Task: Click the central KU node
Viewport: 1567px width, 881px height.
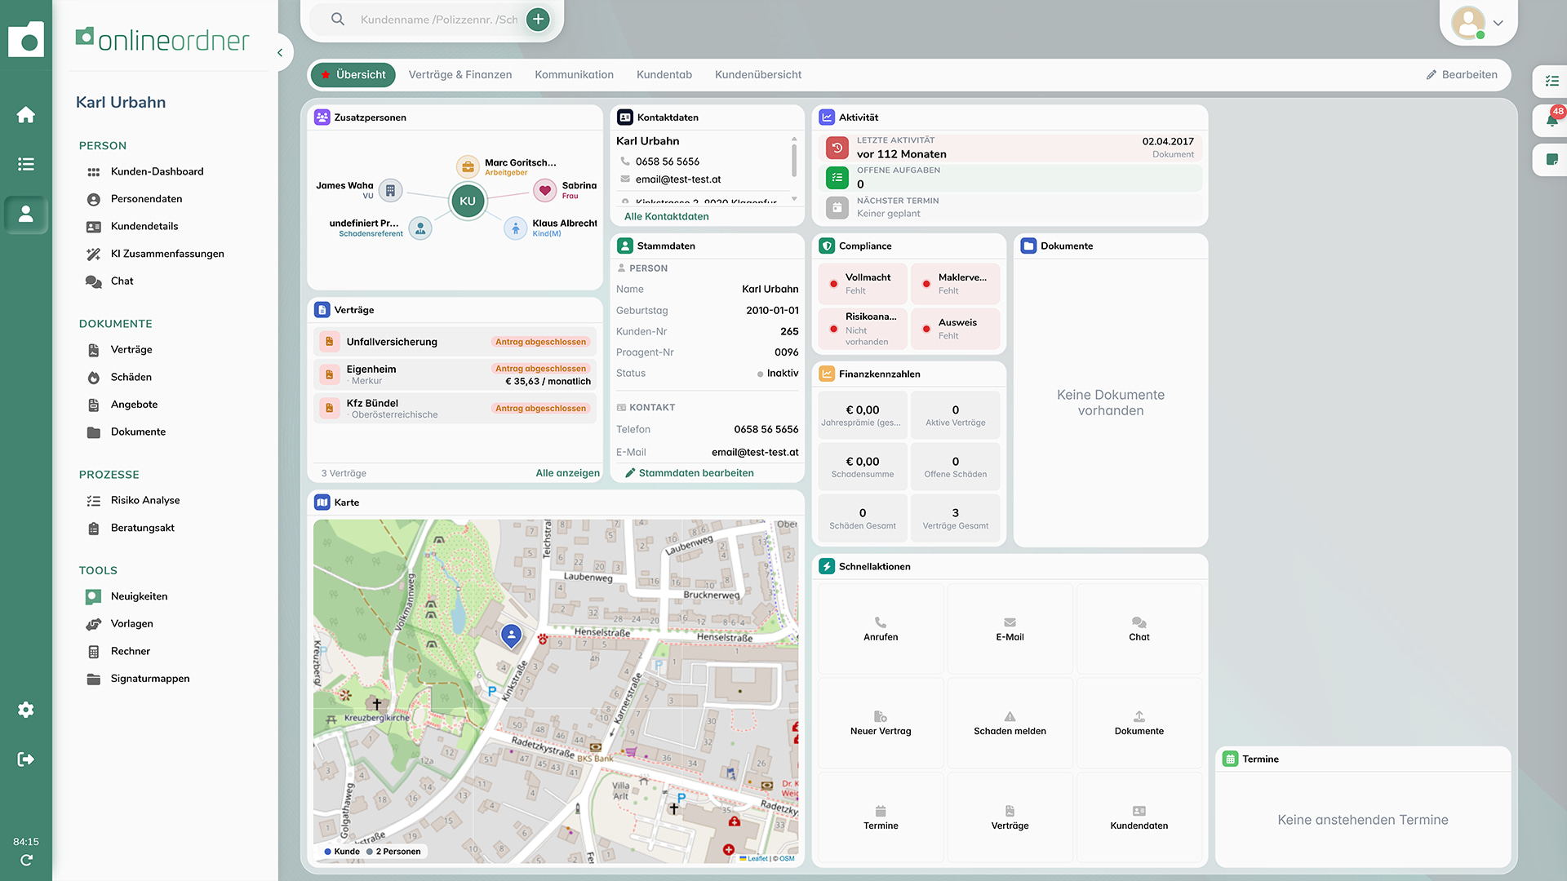Action: [x=468, y=201]
